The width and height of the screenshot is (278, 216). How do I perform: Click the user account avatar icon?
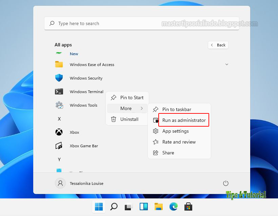click(60, 183)
